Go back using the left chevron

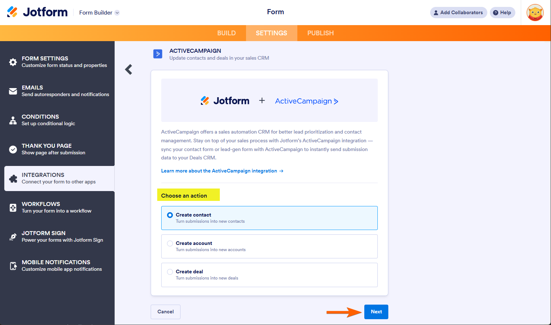(x=128, y=70)
